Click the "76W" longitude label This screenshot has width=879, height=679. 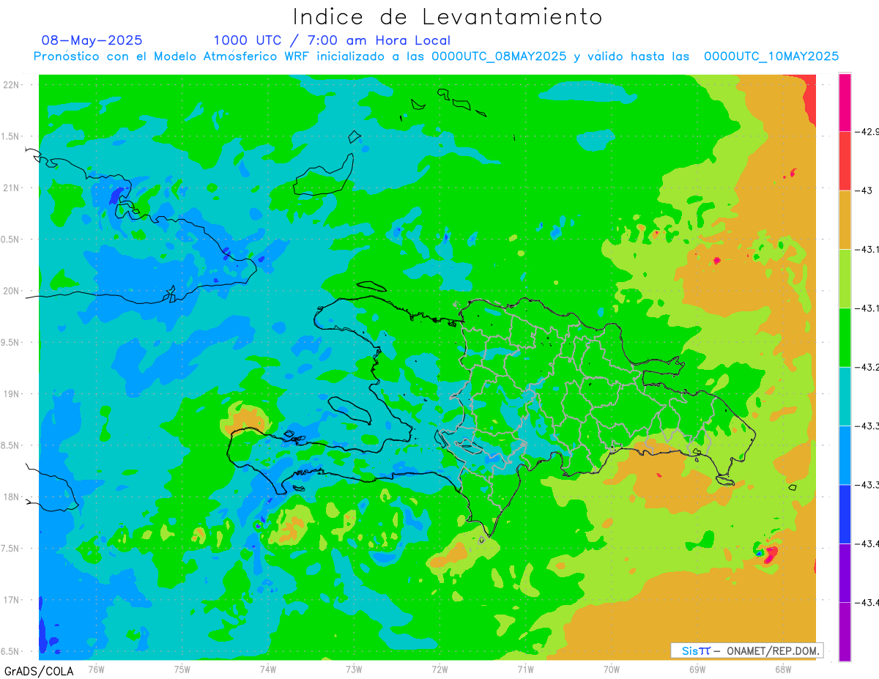pos(96,669)
